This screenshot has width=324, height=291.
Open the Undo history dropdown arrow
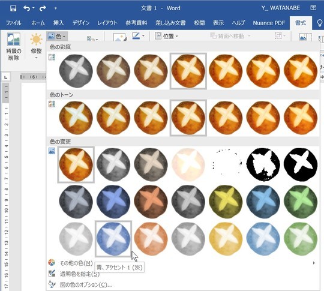(34, 8)
